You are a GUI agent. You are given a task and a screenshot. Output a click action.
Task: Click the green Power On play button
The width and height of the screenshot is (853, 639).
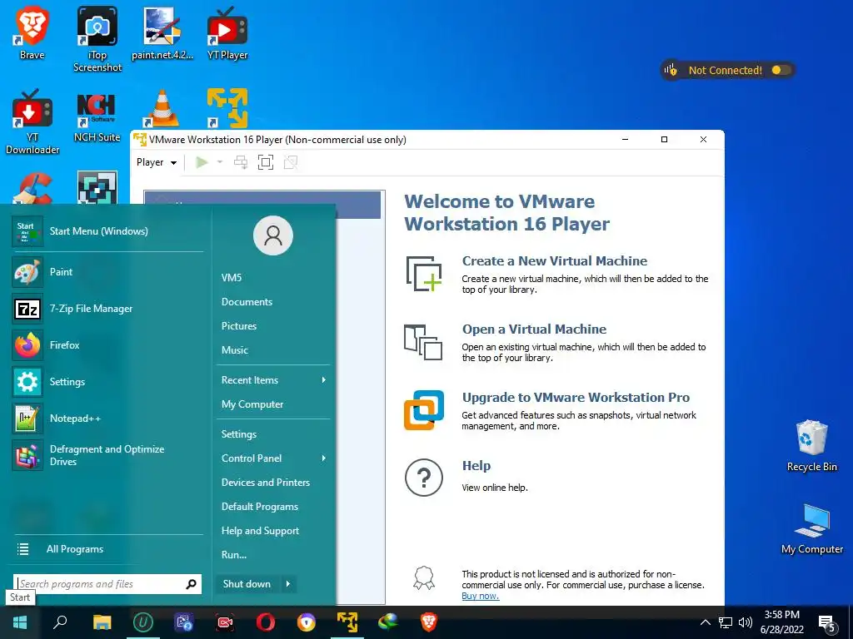point(202,162)
